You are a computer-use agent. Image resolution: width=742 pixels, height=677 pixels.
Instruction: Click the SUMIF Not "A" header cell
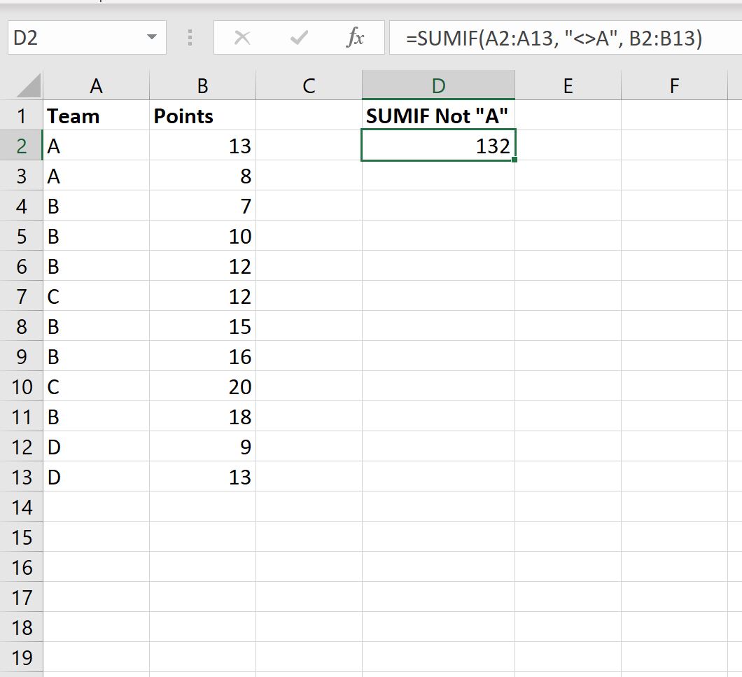[438, 116]
